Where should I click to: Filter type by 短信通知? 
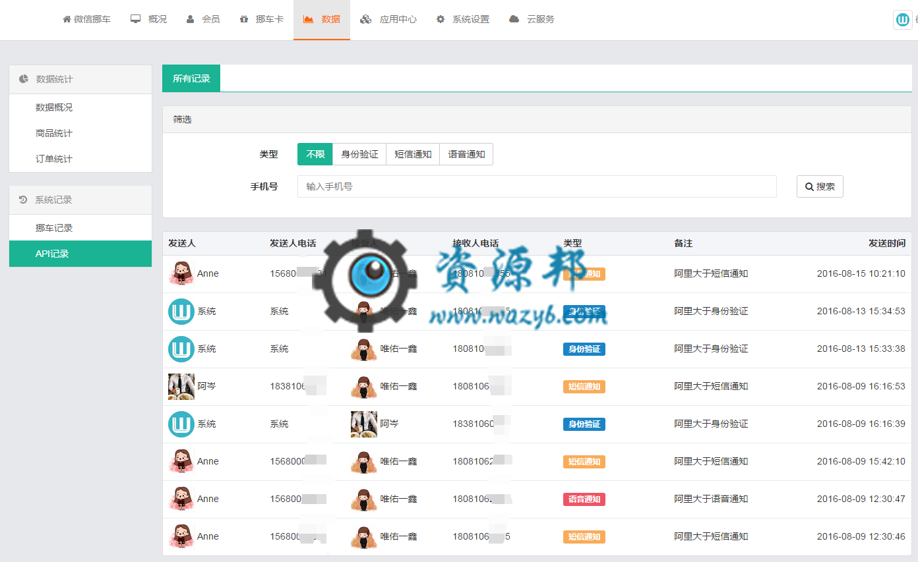[x=413, y=154]
